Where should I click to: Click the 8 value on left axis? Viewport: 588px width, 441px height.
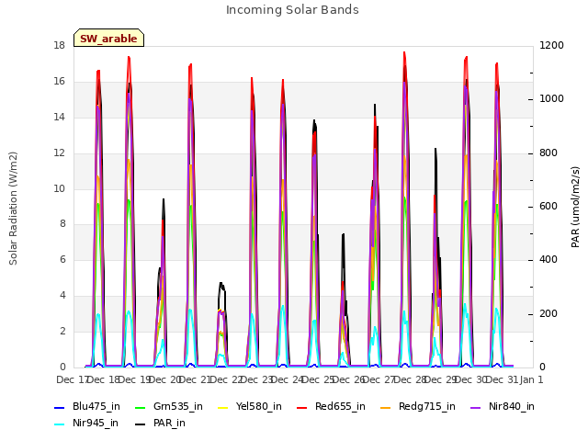coord(62,224)
